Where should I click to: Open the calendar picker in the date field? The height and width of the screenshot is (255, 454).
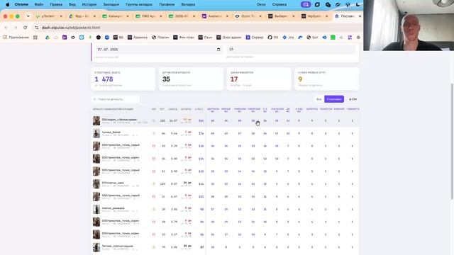click(218, 50)
